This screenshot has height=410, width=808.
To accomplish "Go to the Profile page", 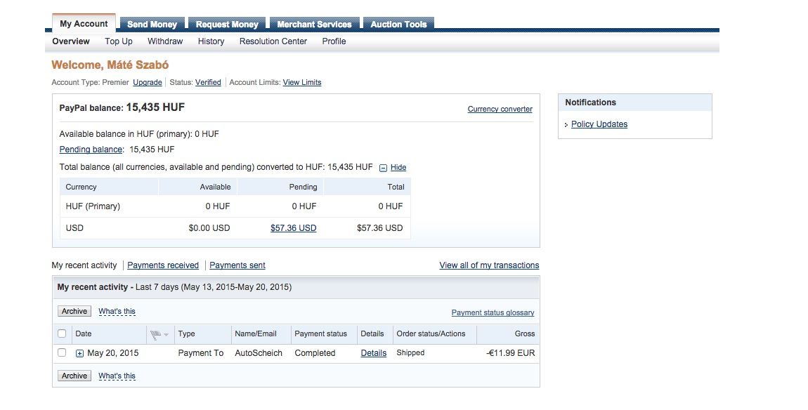I will pos(334,41).
